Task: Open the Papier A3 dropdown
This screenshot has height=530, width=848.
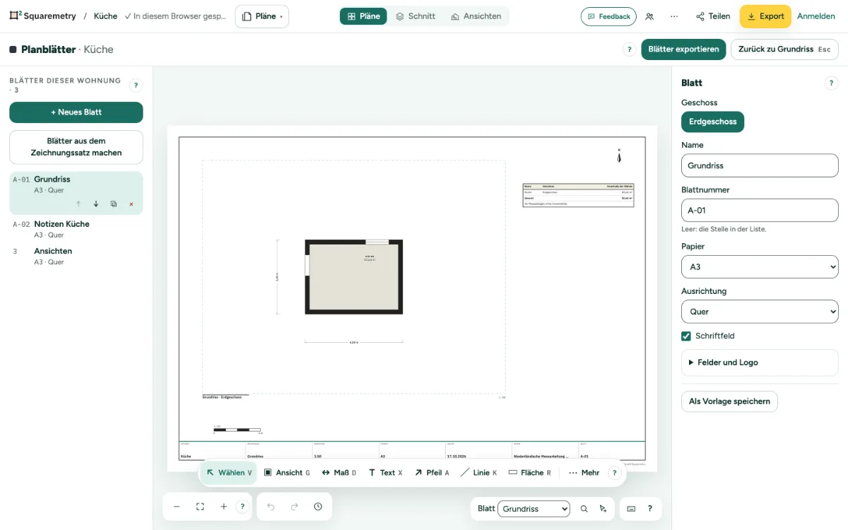Action: 760,266
